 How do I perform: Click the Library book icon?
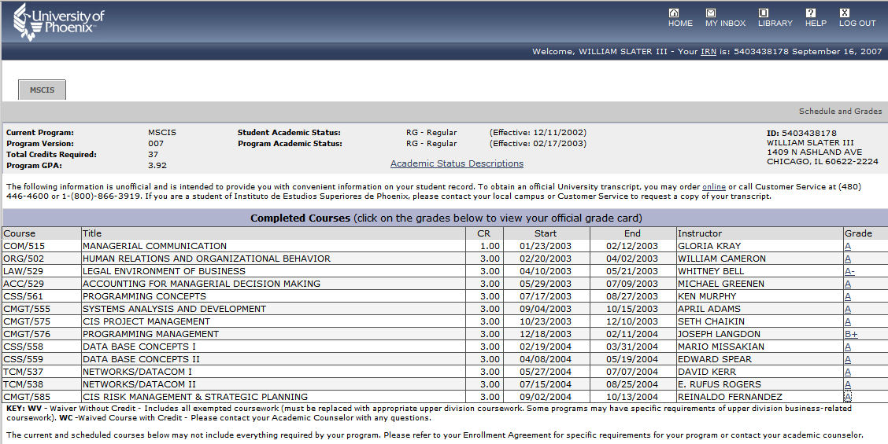click(x=764, y=13)
